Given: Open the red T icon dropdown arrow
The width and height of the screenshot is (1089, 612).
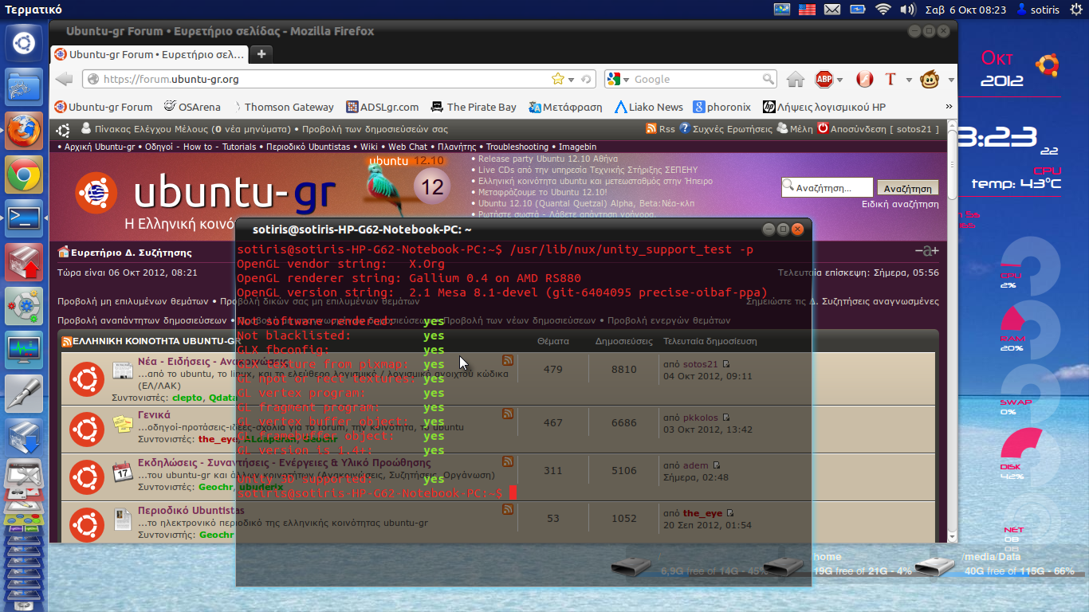Looking at the screenshot, I should [908, 80].
